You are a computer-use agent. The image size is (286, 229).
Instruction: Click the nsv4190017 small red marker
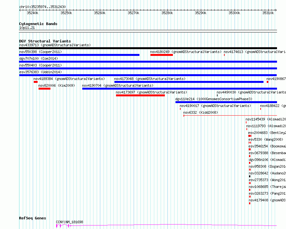pyautogui.click(x=180, y=109)
